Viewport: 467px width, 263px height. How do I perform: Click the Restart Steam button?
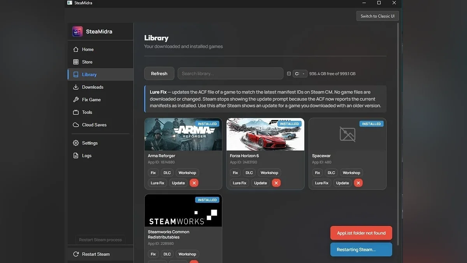[100, 254]
